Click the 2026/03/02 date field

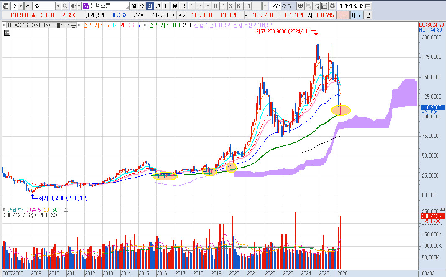click(350, 6)
